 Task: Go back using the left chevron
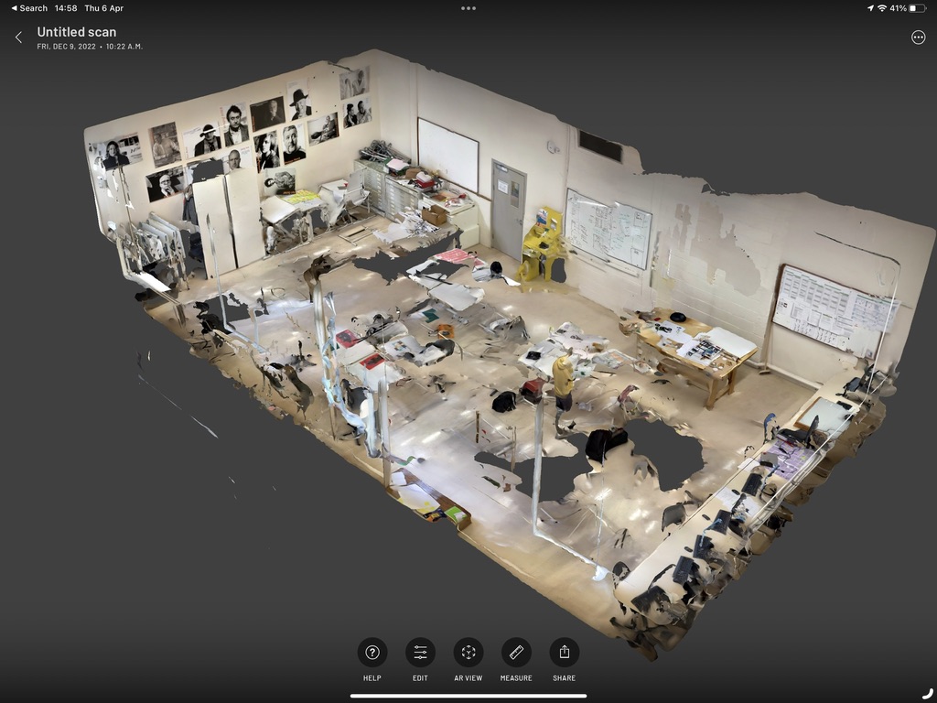18,38
